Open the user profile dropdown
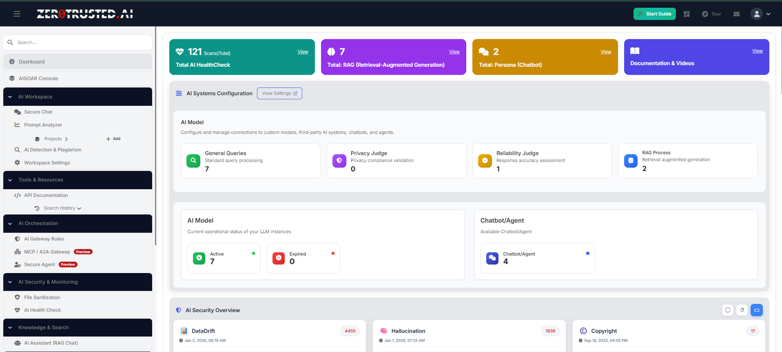The width and height of the screenshot is (782, 352). click(x=760, y=14)
